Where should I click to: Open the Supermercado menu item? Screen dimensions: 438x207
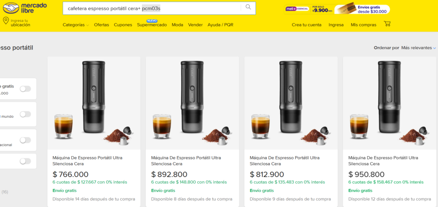(152, 25)
